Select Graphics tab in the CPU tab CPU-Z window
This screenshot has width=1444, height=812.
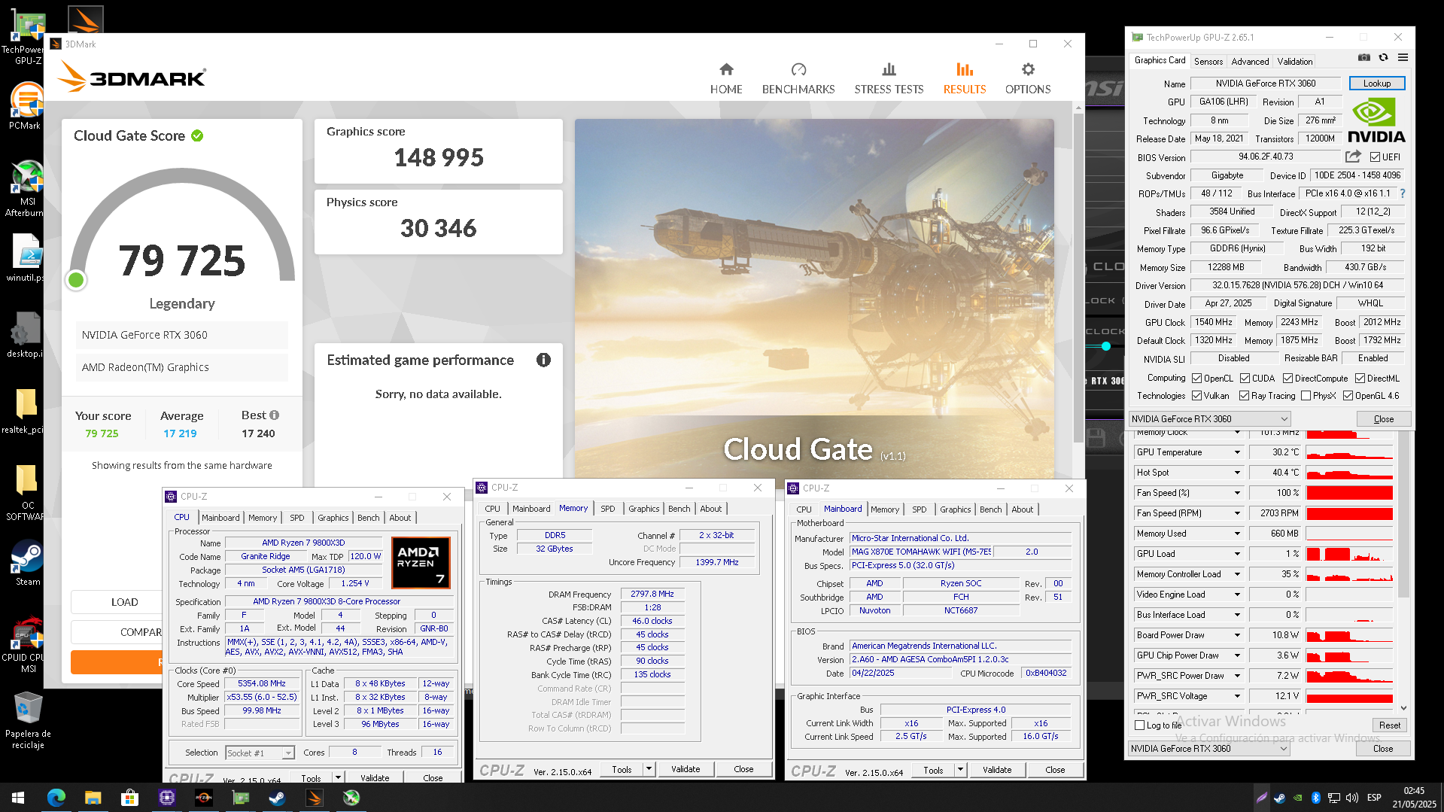coord(333,518)
